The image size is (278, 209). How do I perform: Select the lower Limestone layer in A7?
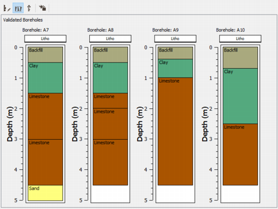click(45, 162)
